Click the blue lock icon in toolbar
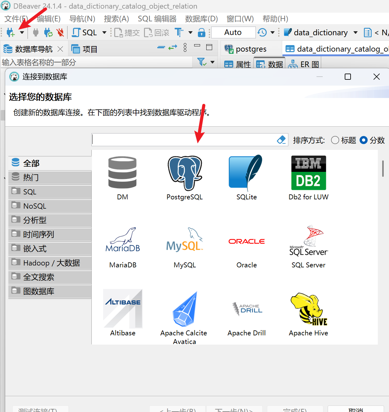The height and width of the screenshot is (412, 389). coord(202,32)
